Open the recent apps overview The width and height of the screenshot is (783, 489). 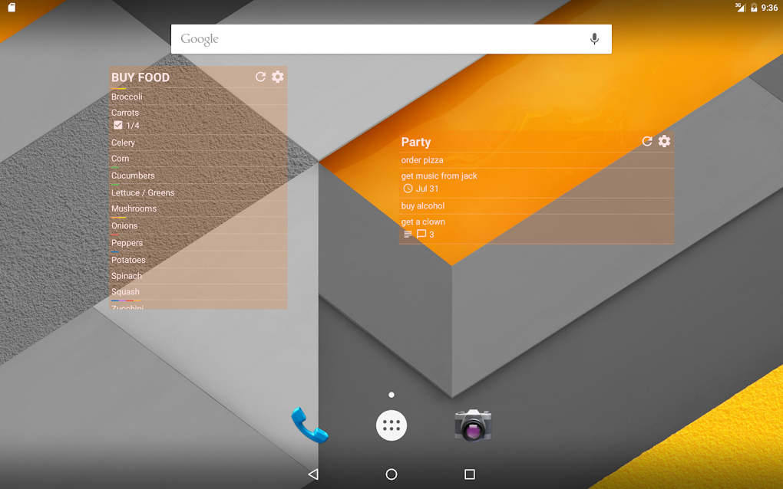(x=470, y=474)
